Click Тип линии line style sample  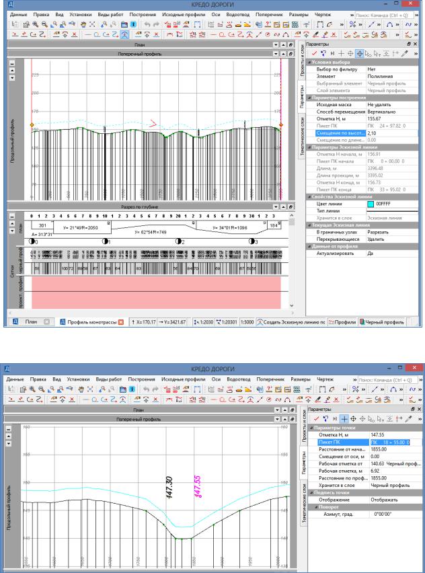pos(392,211)
